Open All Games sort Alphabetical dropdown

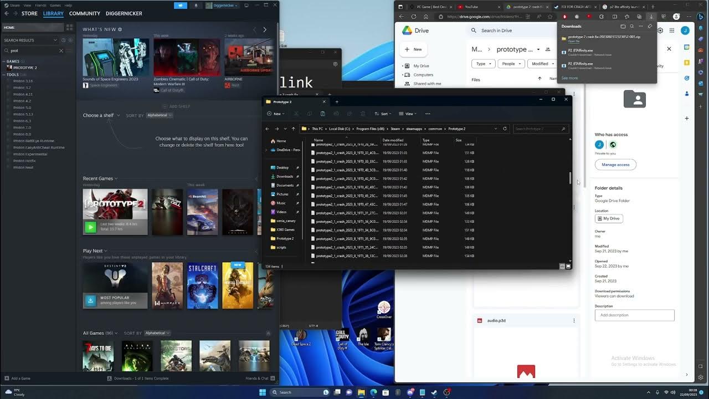(157, 333)
